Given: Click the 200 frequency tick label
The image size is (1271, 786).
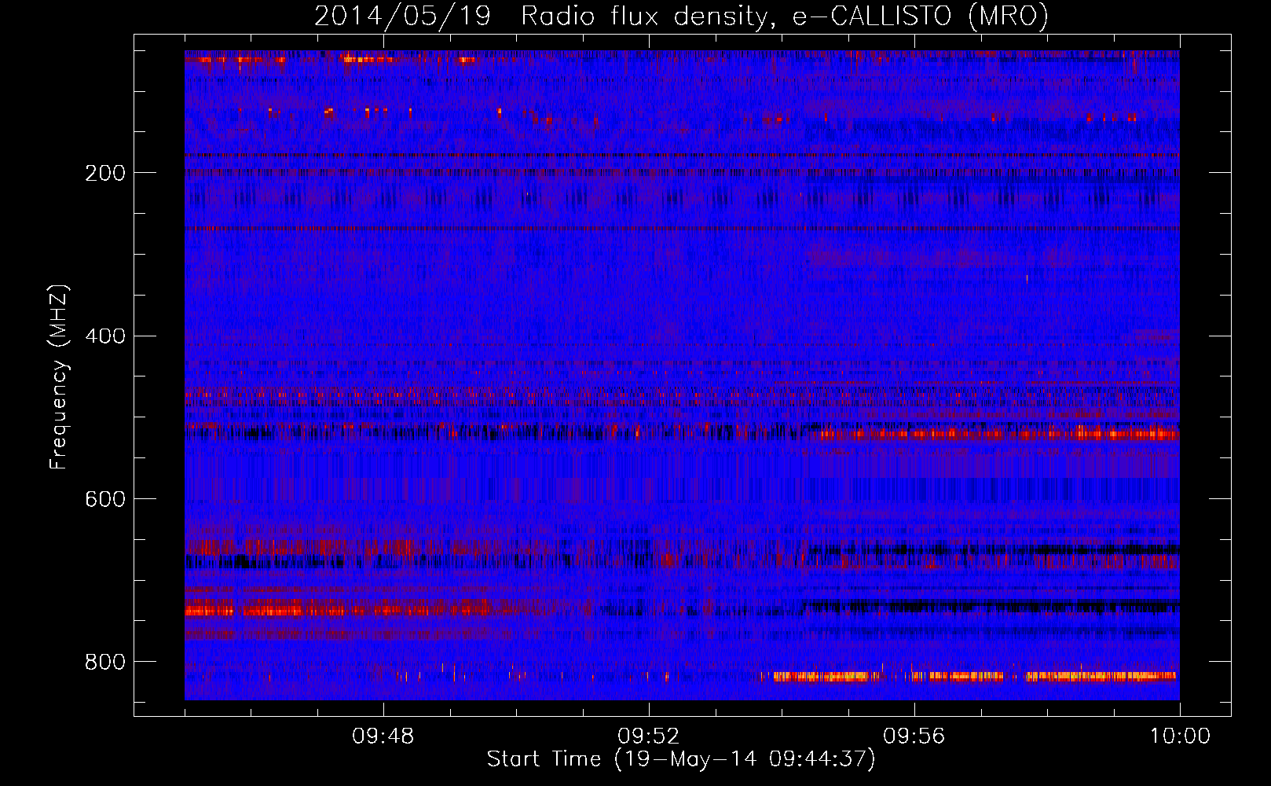Looking at the screenshot, I should pos(105,173).
